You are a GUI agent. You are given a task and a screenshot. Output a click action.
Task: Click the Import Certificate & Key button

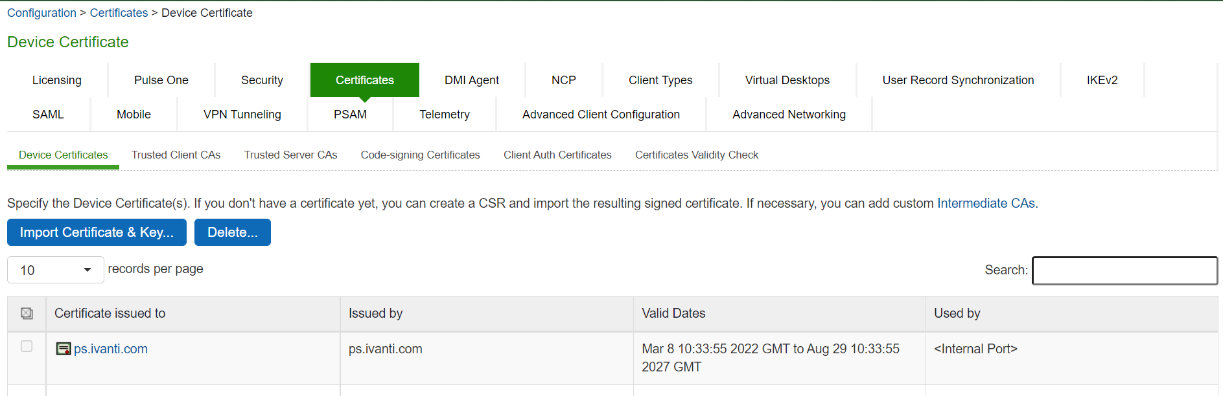click(x=97, y=232)
